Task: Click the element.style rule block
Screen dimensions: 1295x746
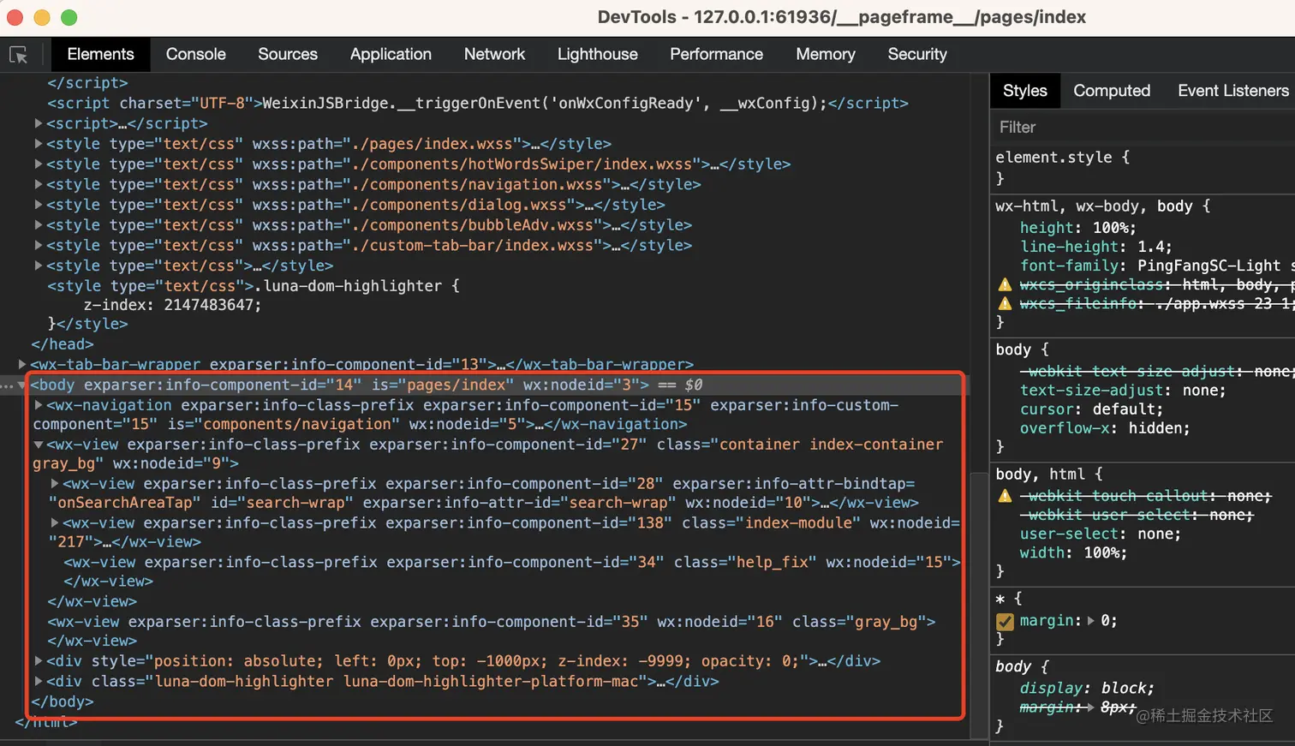Action: pyautogui.click(x=1062, y=168)
